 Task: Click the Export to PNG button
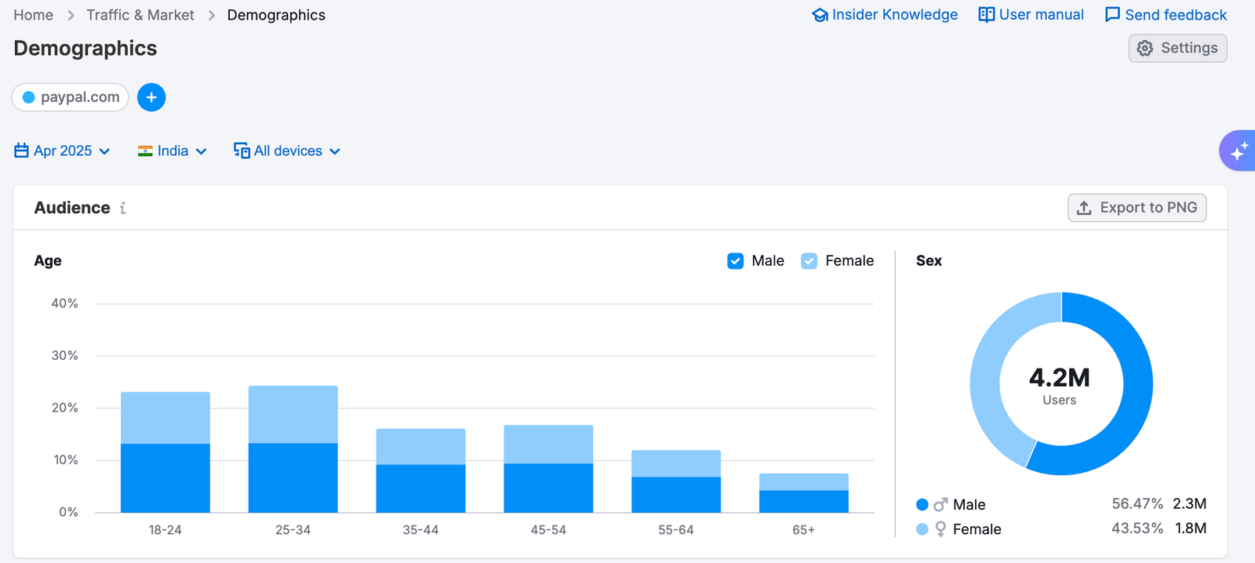(1137, 208)
